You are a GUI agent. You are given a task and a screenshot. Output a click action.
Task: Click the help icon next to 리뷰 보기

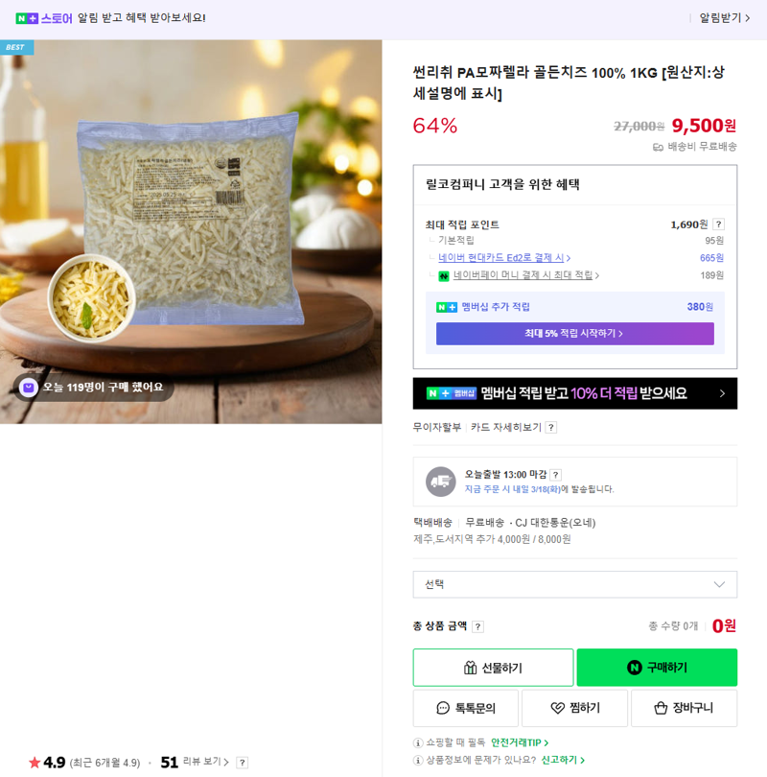(243, 763)
